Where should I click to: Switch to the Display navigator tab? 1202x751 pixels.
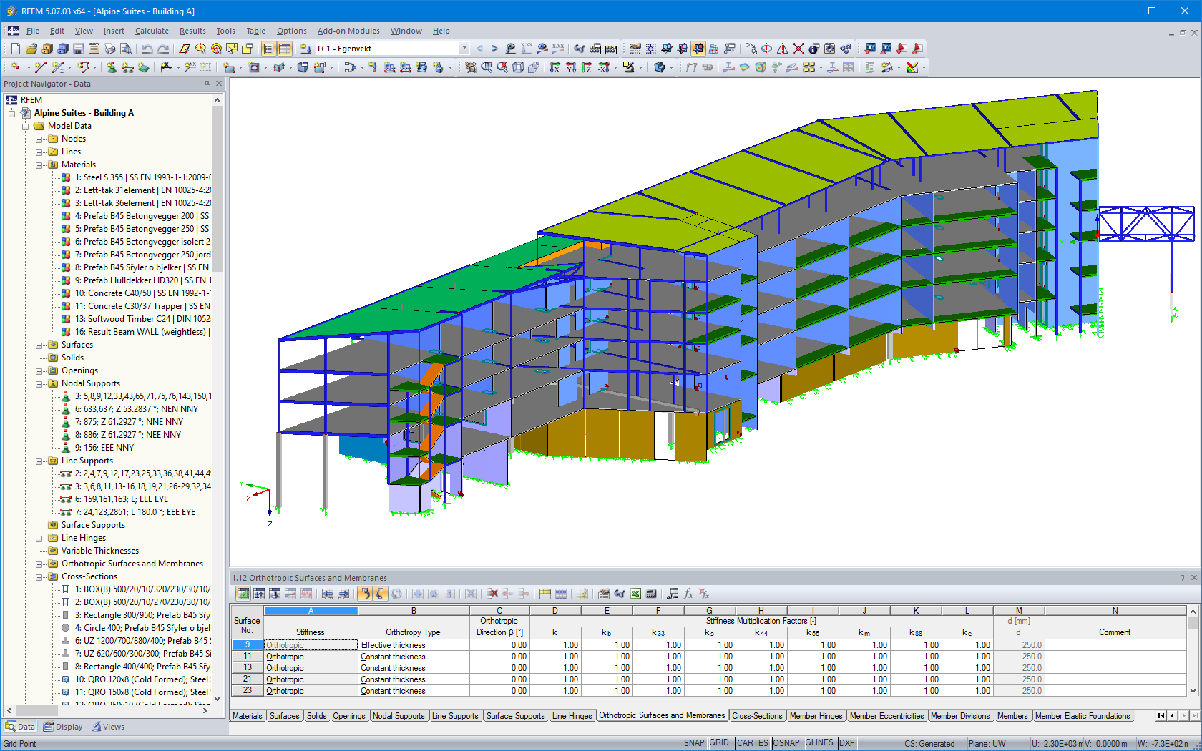pyautogui.click(x=63, y=726)
